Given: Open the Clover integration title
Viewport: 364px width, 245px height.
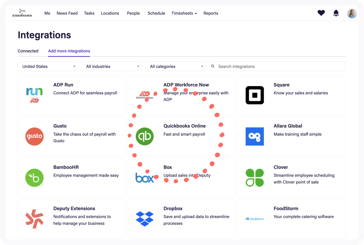Looking at the screenshot, I should [281, 167].
